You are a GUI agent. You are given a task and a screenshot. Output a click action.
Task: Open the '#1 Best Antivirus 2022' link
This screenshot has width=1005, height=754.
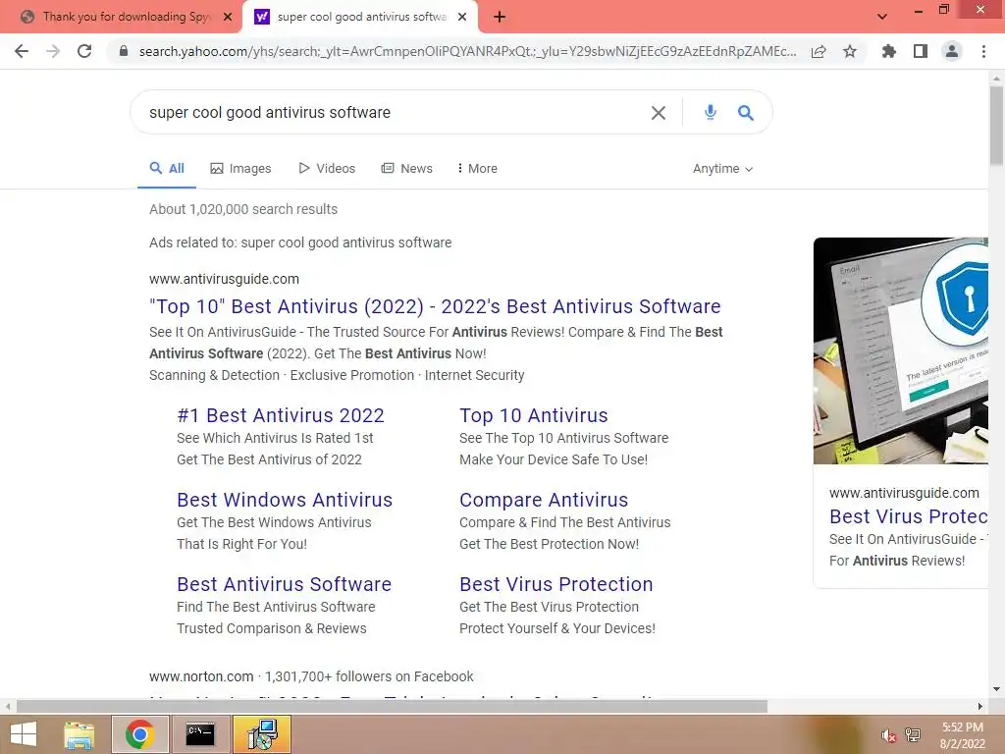(x=281, y=415)
